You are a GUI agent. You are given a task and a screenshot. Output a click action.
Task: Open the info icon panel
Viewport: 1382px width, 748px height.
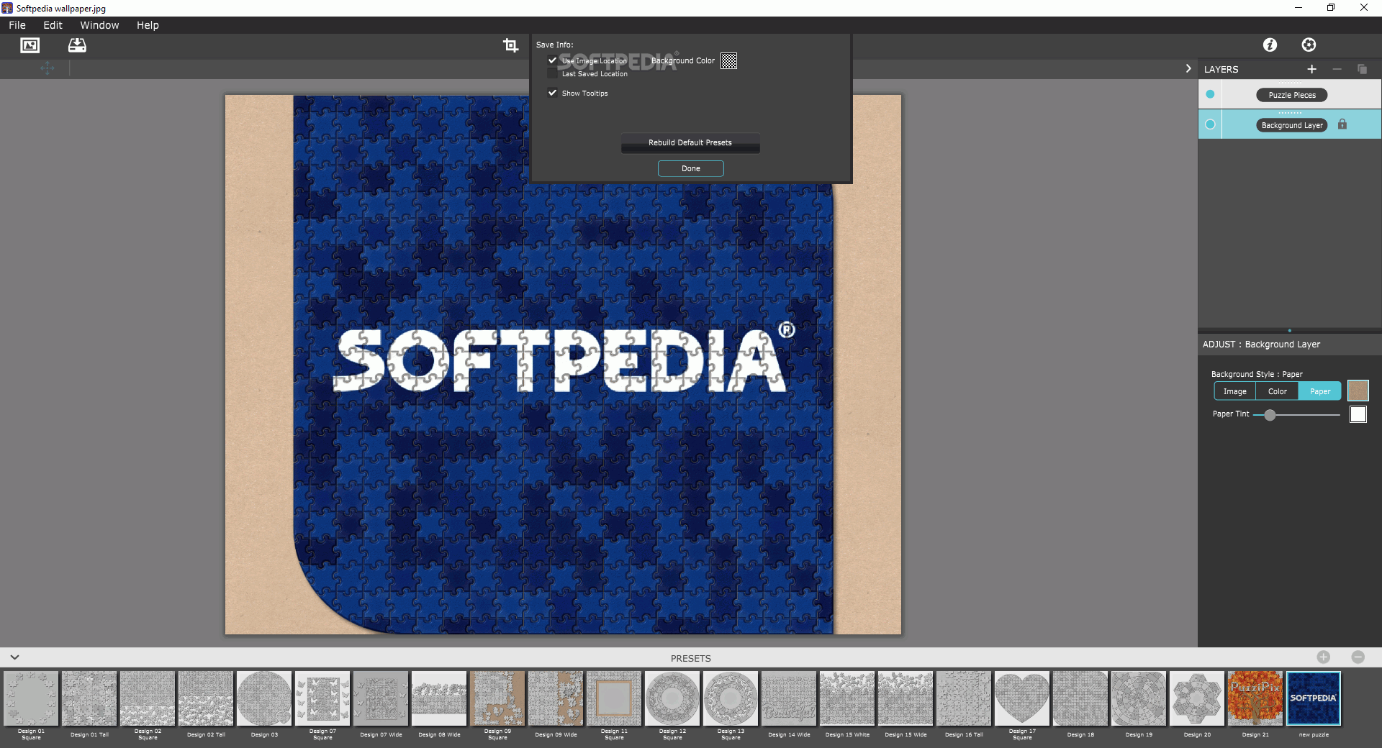click(x=1270, y=45)
